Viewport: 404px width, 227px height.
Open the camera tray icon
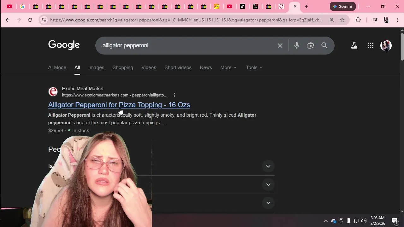[x=341, y=221]
